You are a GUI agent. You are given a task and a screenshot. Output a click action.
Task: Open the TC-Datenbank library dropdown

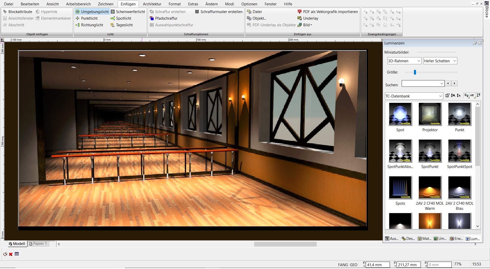tap(414, 96)
